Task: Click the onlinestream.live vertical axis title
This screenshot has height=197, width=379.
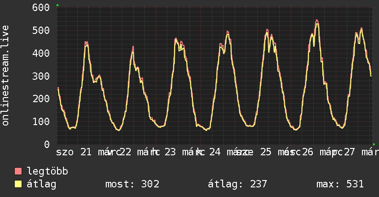Action: tap(6, 76)
